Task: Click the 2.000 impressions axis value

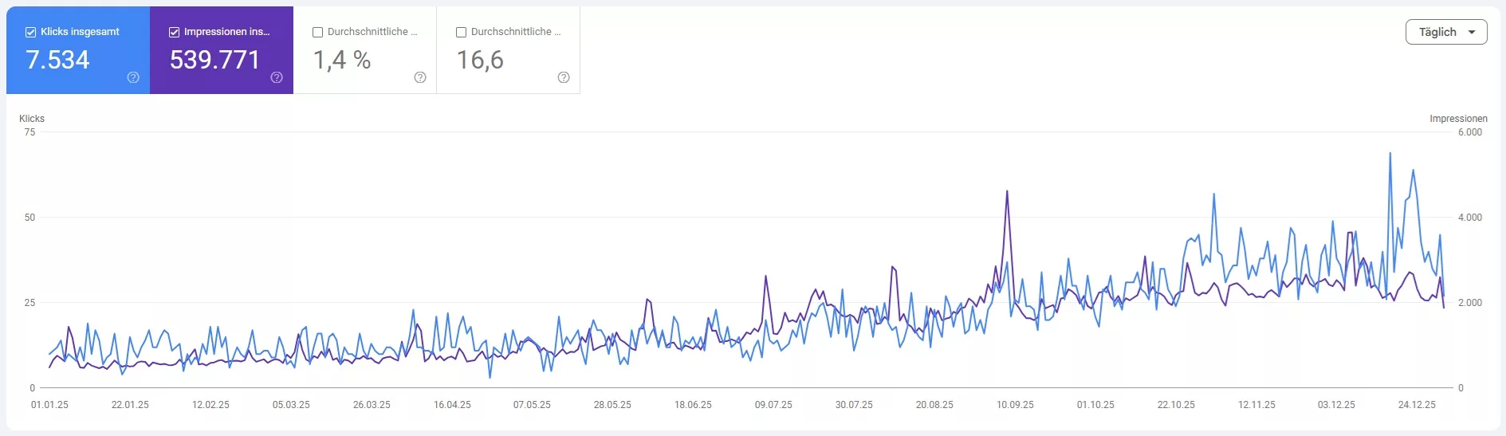Action: coord(1470,303)
